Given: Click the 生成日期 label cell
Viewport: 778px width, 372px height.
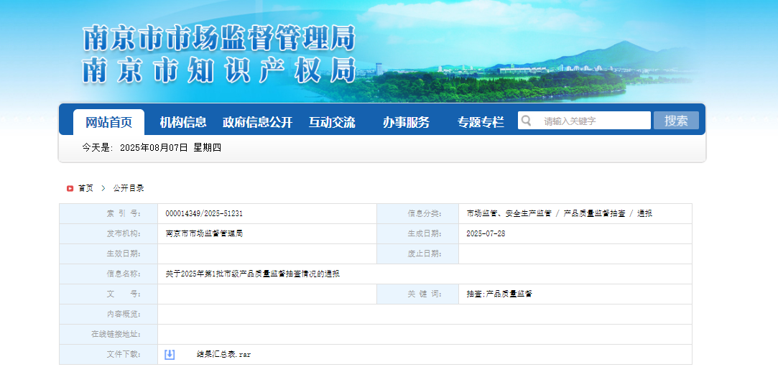Looking at the screenshot, I should point(418,233).
